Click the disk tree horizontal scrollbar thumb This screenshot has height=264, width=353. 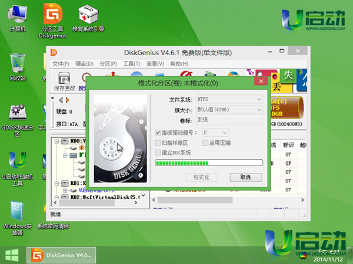(x=87, y=202)
